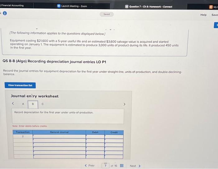Screen dimensions: 218x169
Task: Click the link icon above question number
Action: [x=106, y=163]
